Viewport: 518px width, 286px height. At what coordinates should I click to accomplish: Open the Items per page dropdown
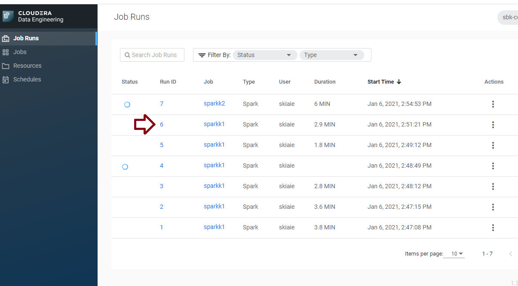pos(454,254)
